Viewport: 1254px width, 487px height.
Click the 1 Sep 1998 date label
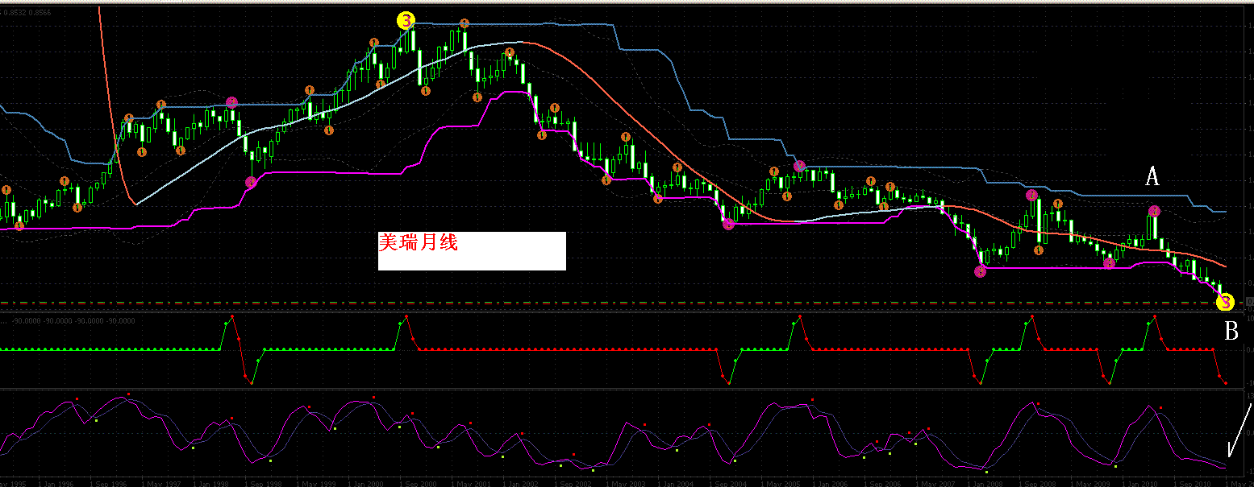pos(262,484)
